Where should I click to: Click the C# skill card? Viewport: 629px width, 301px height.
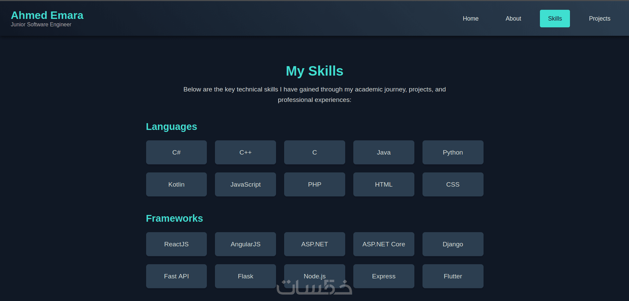[176, 153]
